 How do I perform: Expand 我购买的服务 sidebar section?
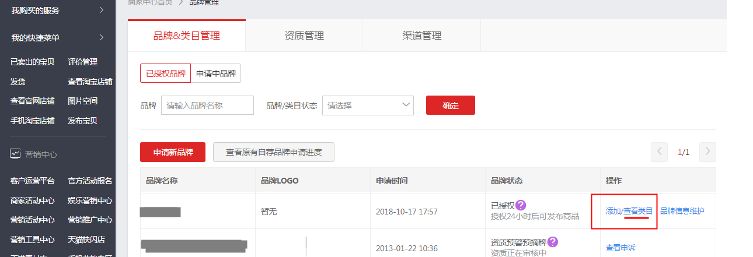(x=102, y=10)
